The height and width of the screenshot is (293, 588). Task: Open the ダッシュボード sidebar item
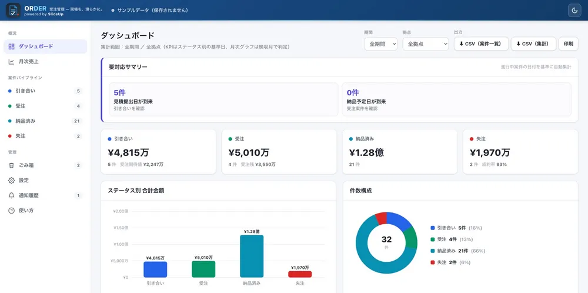[45, 46]
